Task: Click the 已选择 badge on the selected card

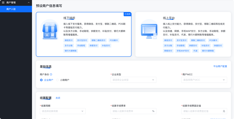Action: 127,14
